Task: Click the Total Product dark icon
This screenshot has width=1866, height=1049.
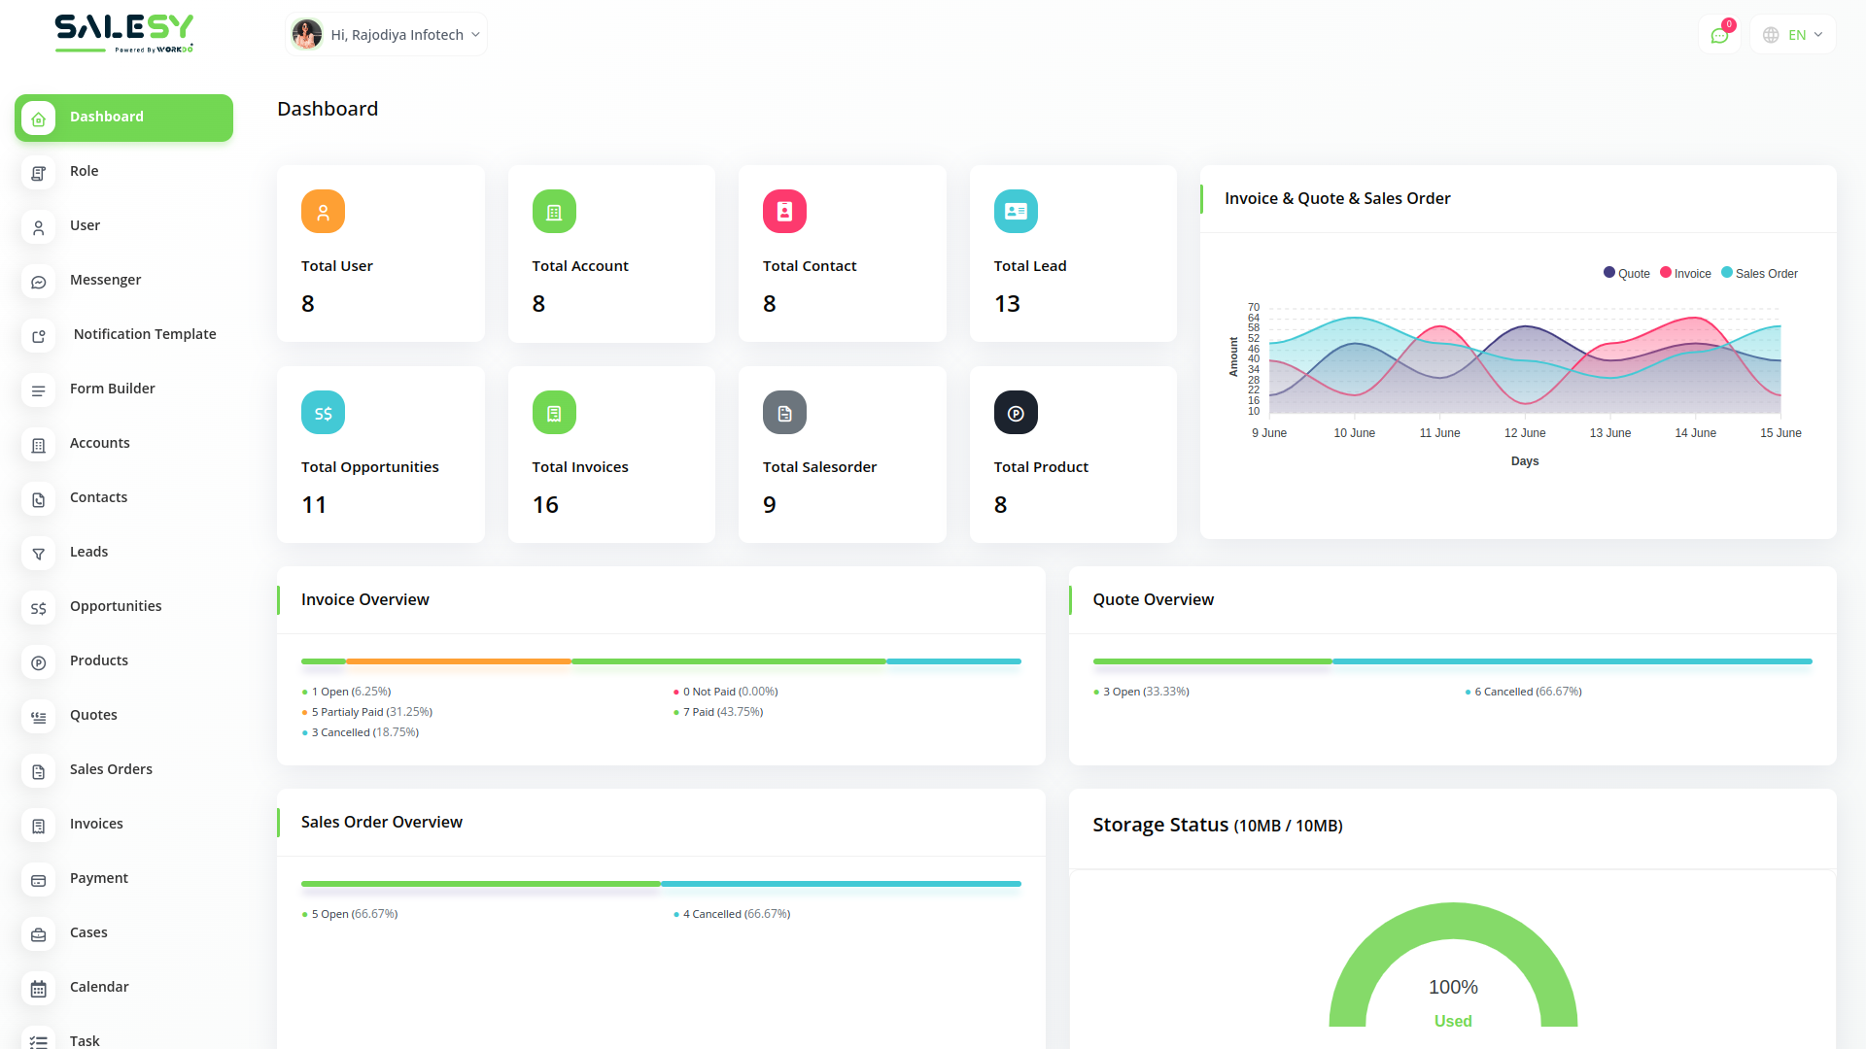Action: point(1016,413)
